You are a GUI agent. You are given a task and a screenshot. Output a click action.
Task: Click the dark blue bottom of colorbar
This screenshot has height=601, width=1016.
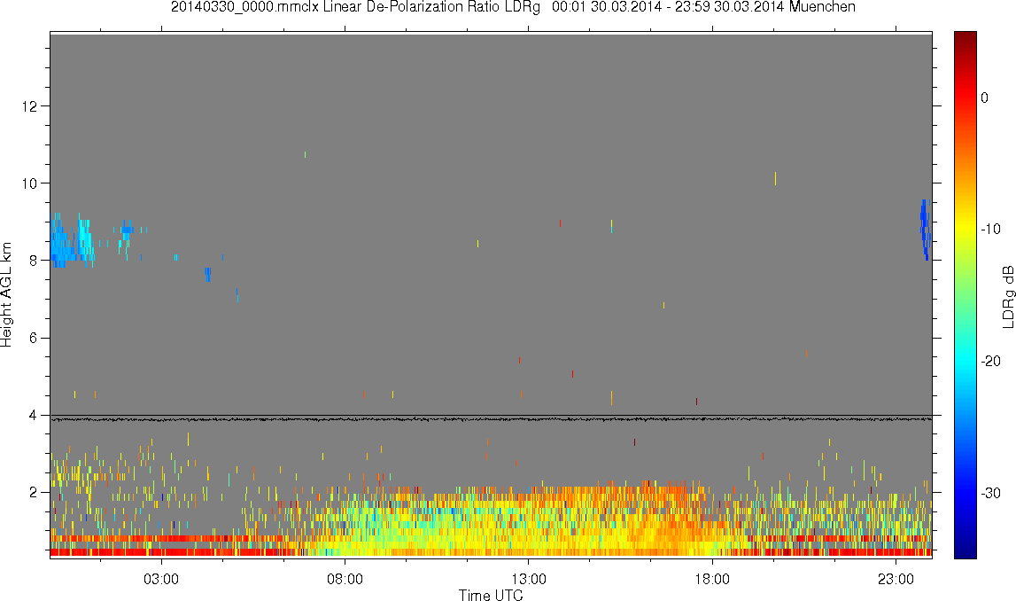pyautogui.click(x=965, y=550)
